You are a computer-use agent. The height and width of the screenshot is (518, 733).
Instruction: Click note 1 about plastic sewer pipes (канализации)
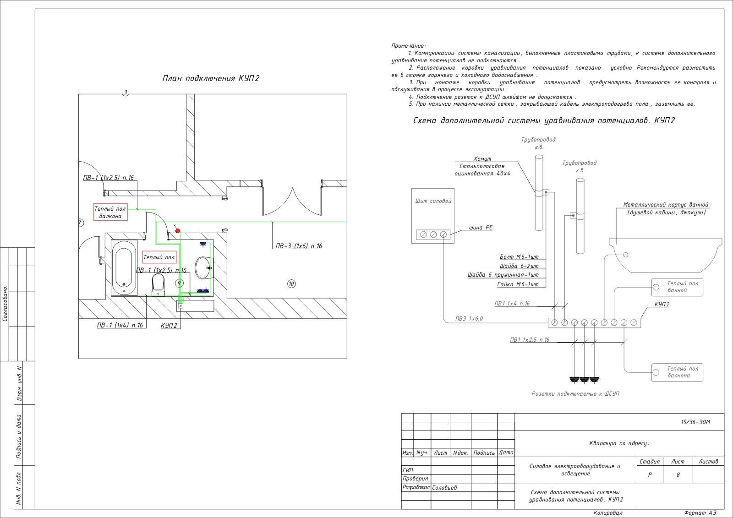pos(553,57)
